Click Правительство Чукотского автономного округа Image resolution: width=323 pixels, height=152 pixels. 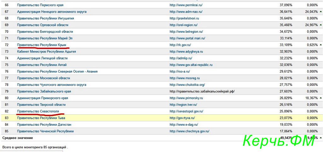pyautogui.click(x=51, y=85)
